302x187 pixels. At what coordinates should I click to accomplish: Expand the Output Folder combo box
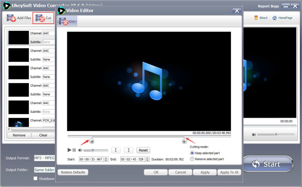tap(45, 170)
